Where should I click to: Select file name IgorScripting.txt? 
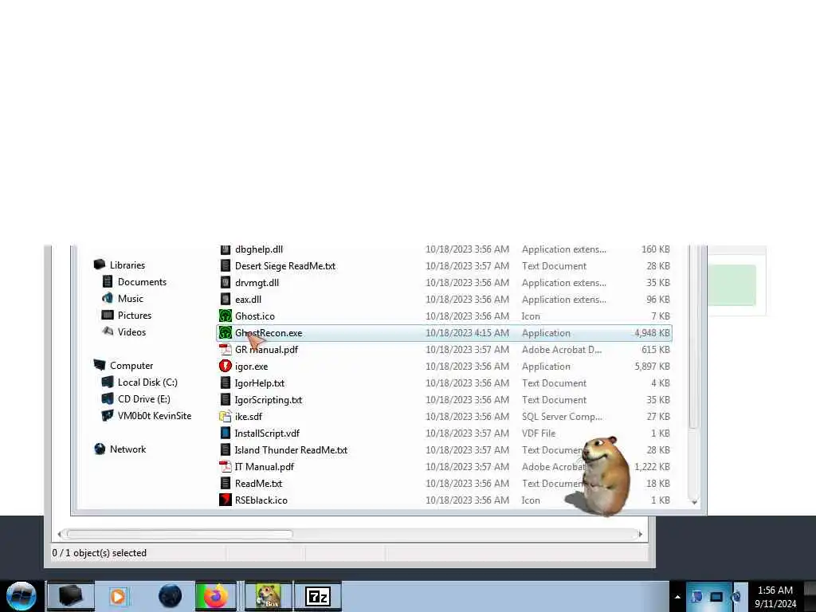click(x=268, y=400)
